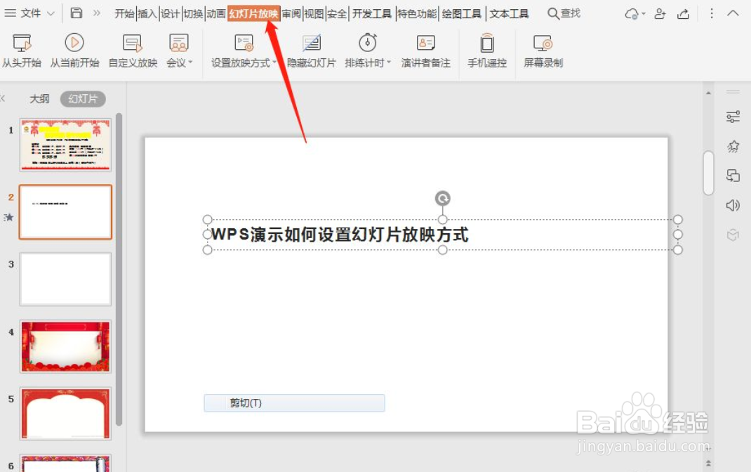Switch to the 安全 tab
Image resolution: width=751 pixels, height=472 pixels.
coord(337,14)
